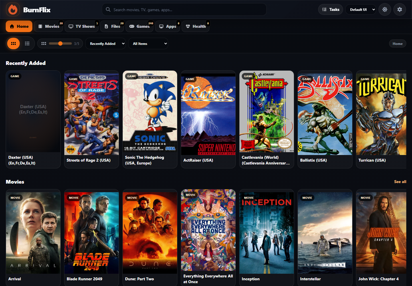The width and height of the screenshot is (412, 286).
Task: Click the search magnifier icon
Action: tap(108, 9)
